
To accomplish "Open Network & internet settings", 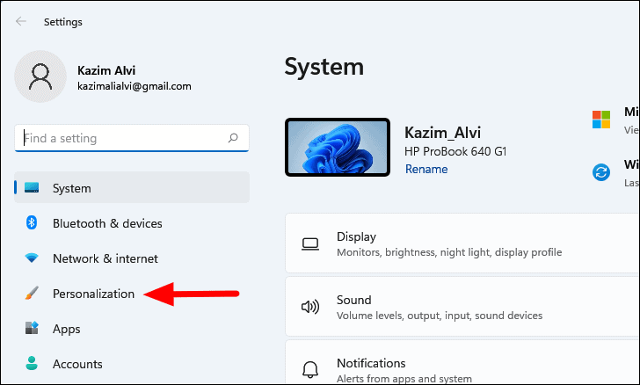I will coord(105,258).
